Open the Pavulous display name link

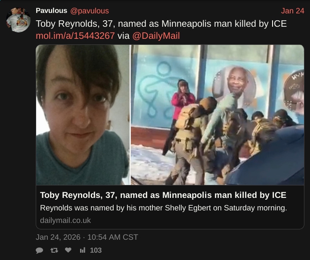point(51,11)
